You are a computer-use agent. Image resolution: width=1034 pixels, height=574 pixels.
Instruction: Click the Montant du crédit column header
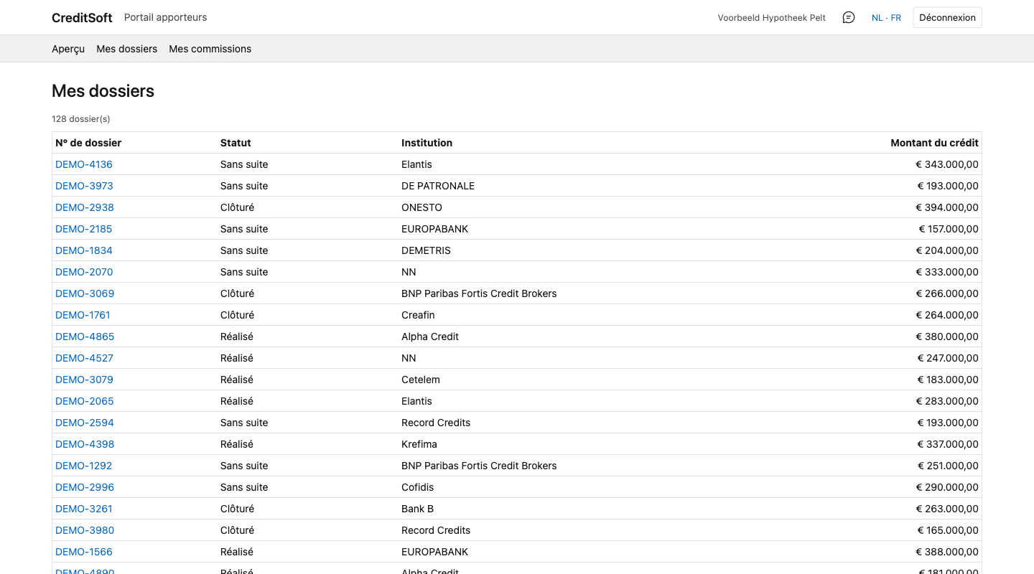[x=934, y=143]
